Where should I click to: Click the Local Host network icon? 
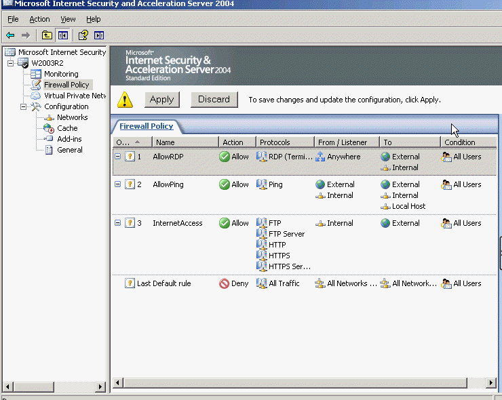(385, 207)
